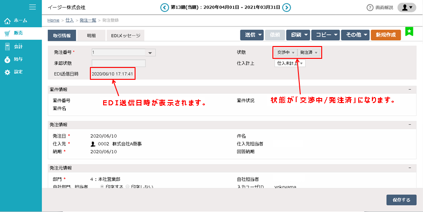Click the green star bookmark icon

(409, 31)
